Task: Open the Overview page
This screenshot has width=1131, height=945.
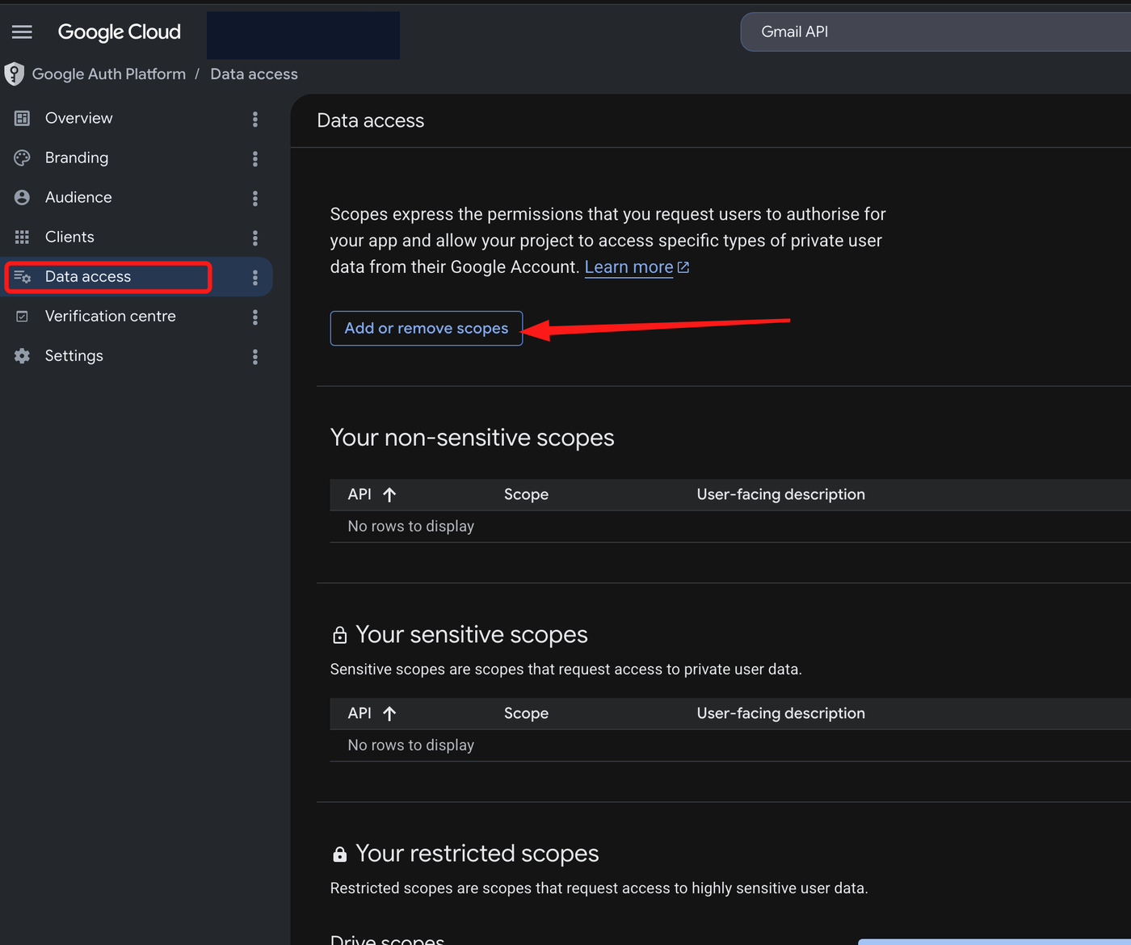Action: (78, 118)
